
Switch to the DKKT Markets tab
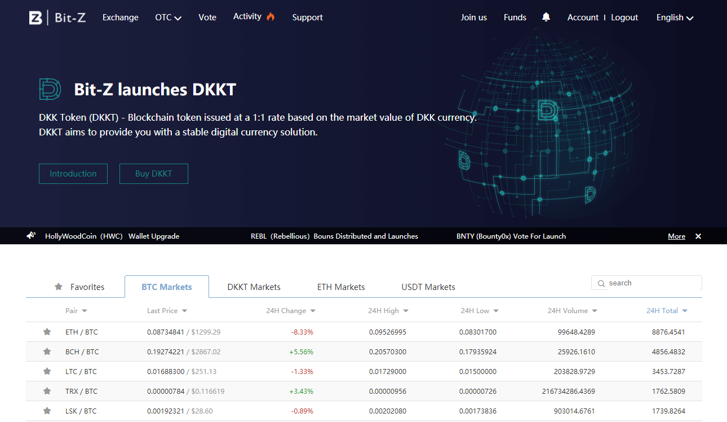coord(254,287)
